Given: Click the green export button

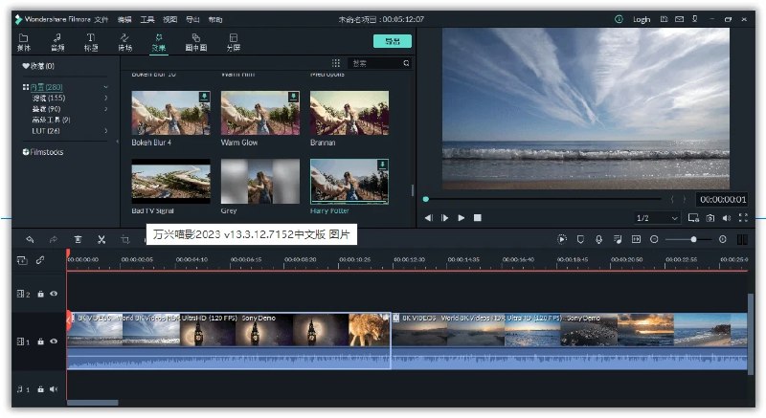Looking at the screenshot, I should 392,41.
